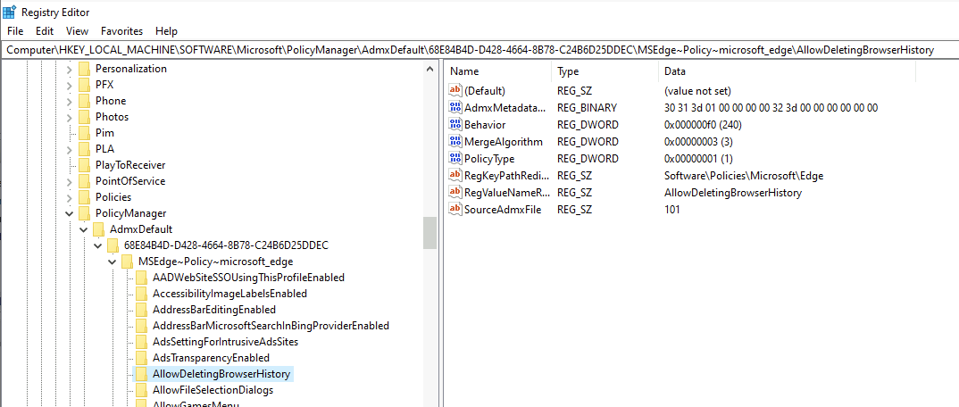Select the (Default) string value icon
The image size is (959, 407).
[455, 91]
